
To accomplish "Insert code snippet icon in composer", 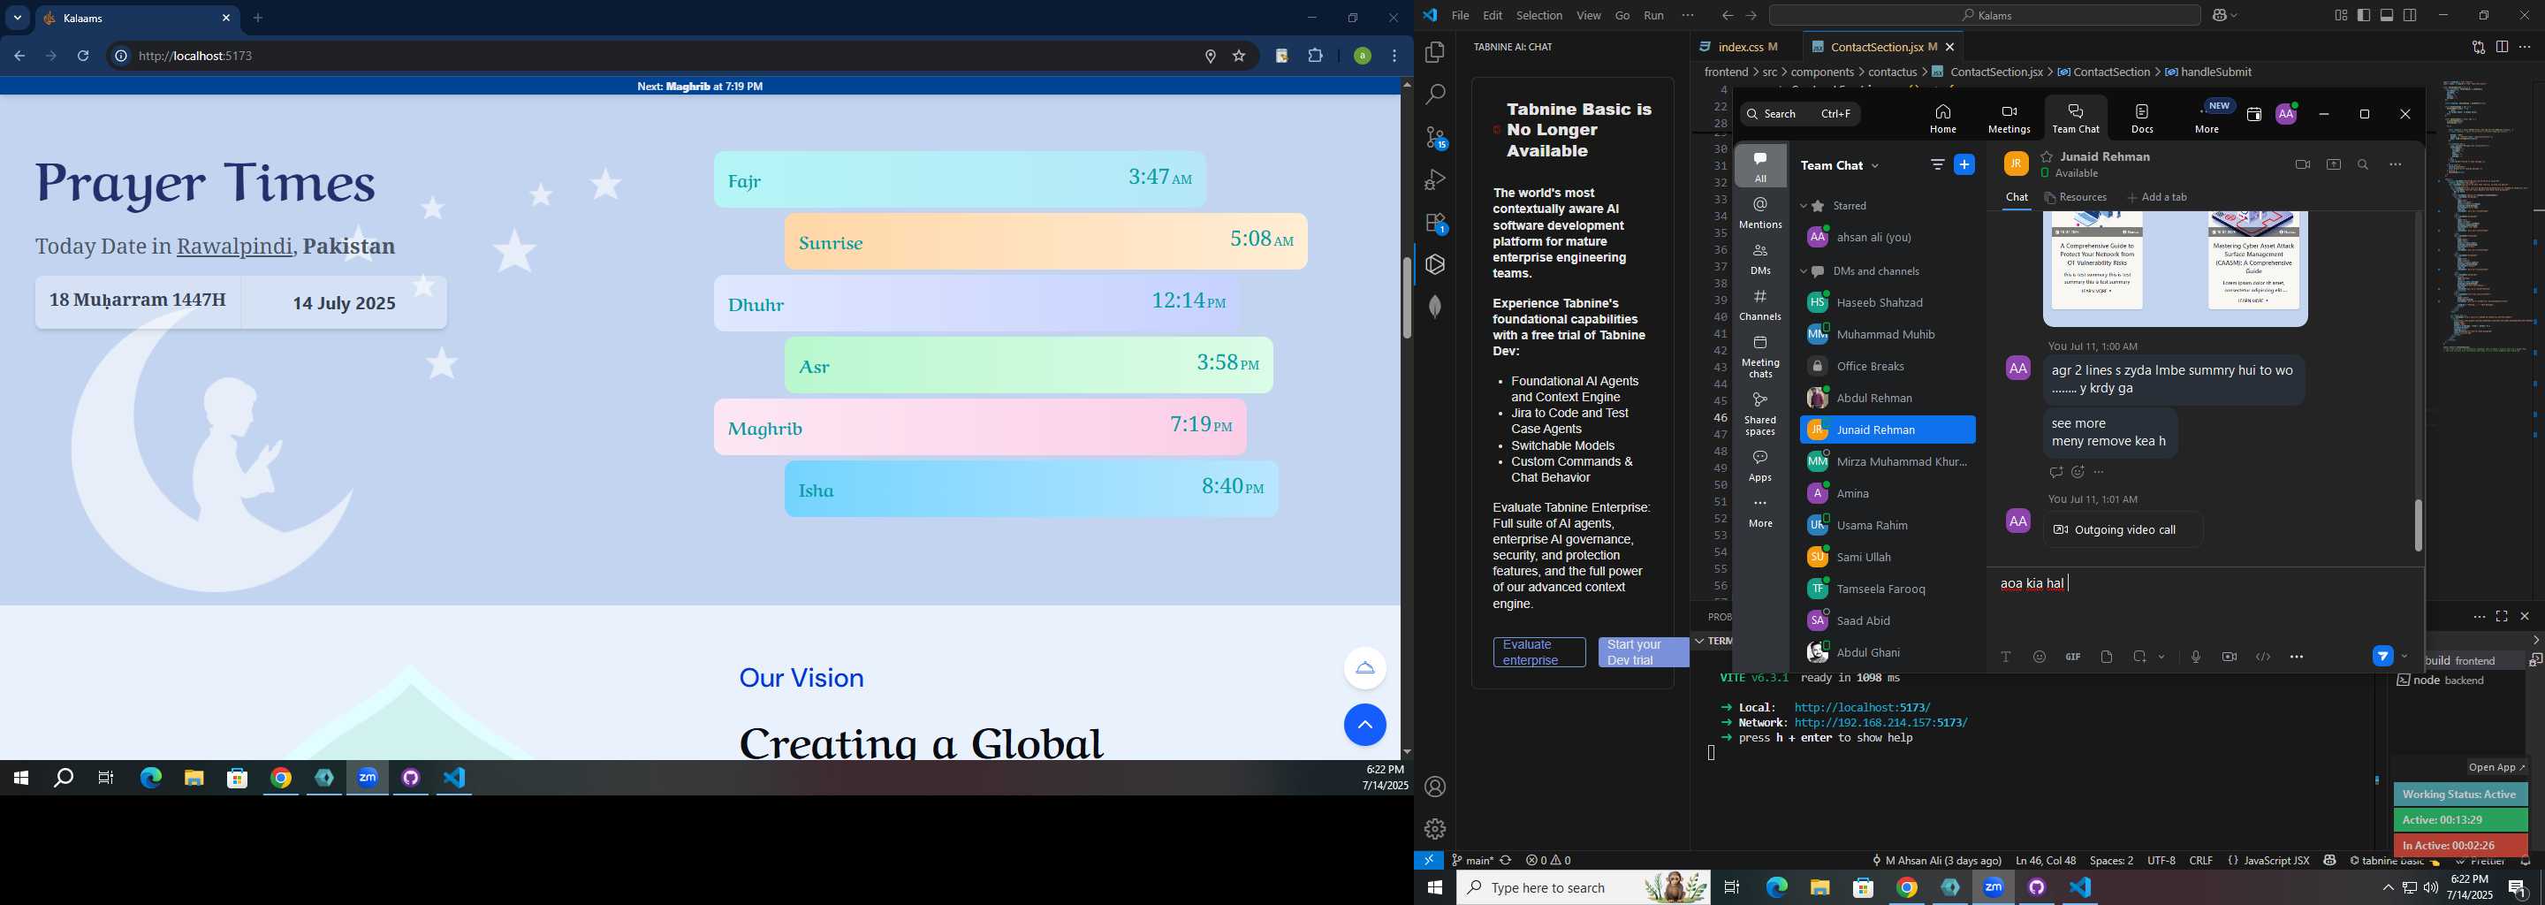I will [x=2262, y=657].
